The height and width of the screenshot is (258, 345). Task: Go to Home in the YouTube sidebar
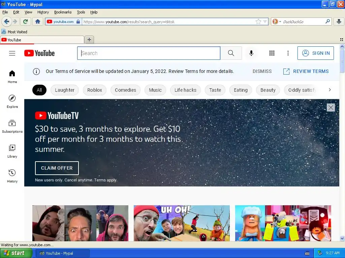pyautogui.click(x=12, y=77)
